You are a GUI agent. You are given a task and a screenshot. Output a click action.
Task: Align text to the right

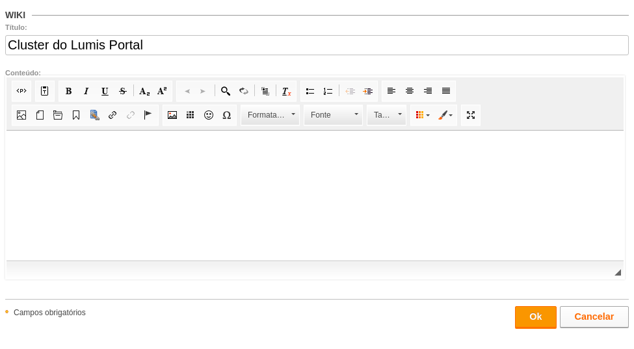428,91
